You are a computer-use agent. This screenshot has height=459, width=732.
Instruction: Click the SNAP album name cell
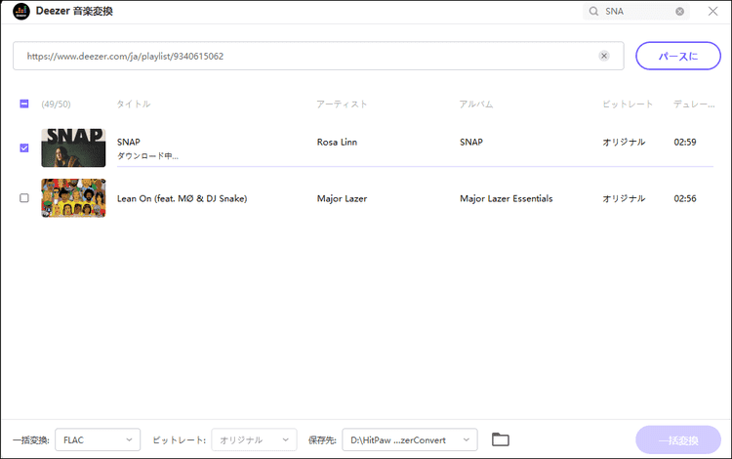point(471,142)
